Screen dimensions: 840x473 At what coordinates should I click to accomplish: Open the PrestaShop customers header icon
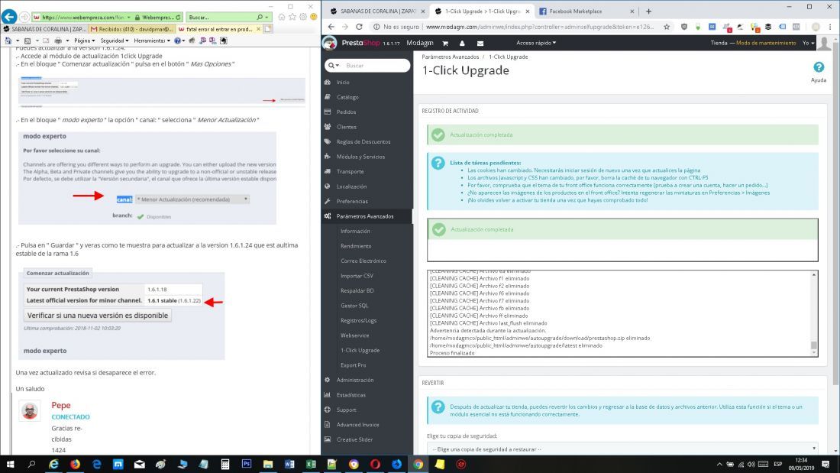click(x=462, y=43)
